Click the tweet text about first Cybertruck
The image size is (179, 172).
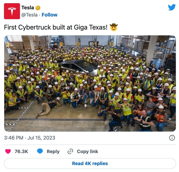click(x=56, y=27)
